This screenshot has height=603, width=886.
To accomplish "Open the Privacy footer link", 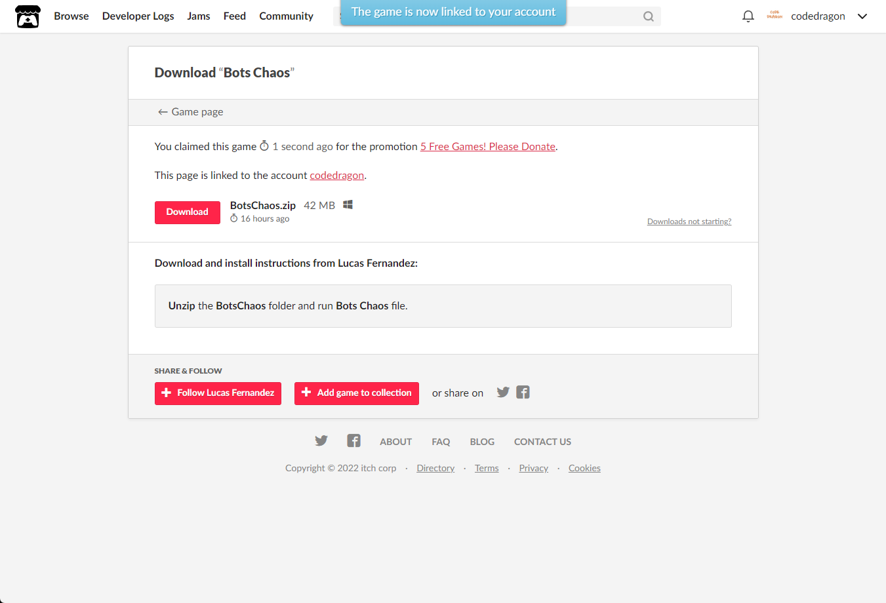I will pyautogui.click(x=533, y=468).
